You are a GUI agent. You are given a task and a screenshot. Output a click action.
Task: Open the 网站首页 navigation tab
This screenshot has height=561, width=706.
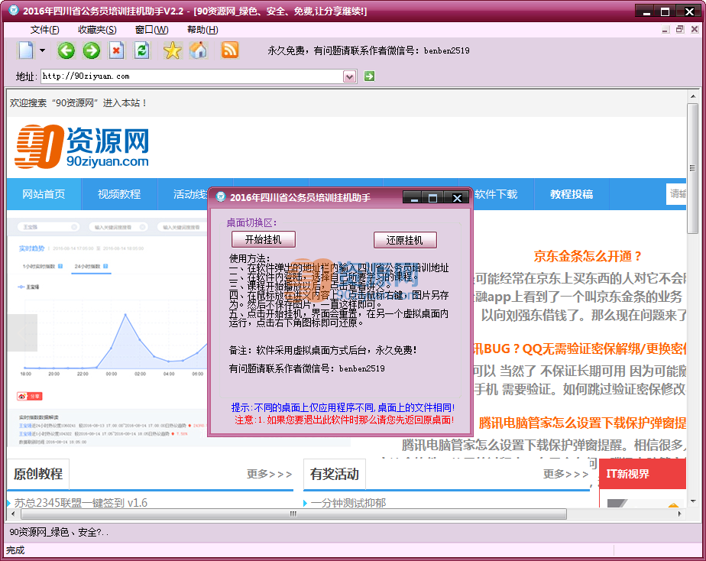pyautogui.click(x=44, y=194)
